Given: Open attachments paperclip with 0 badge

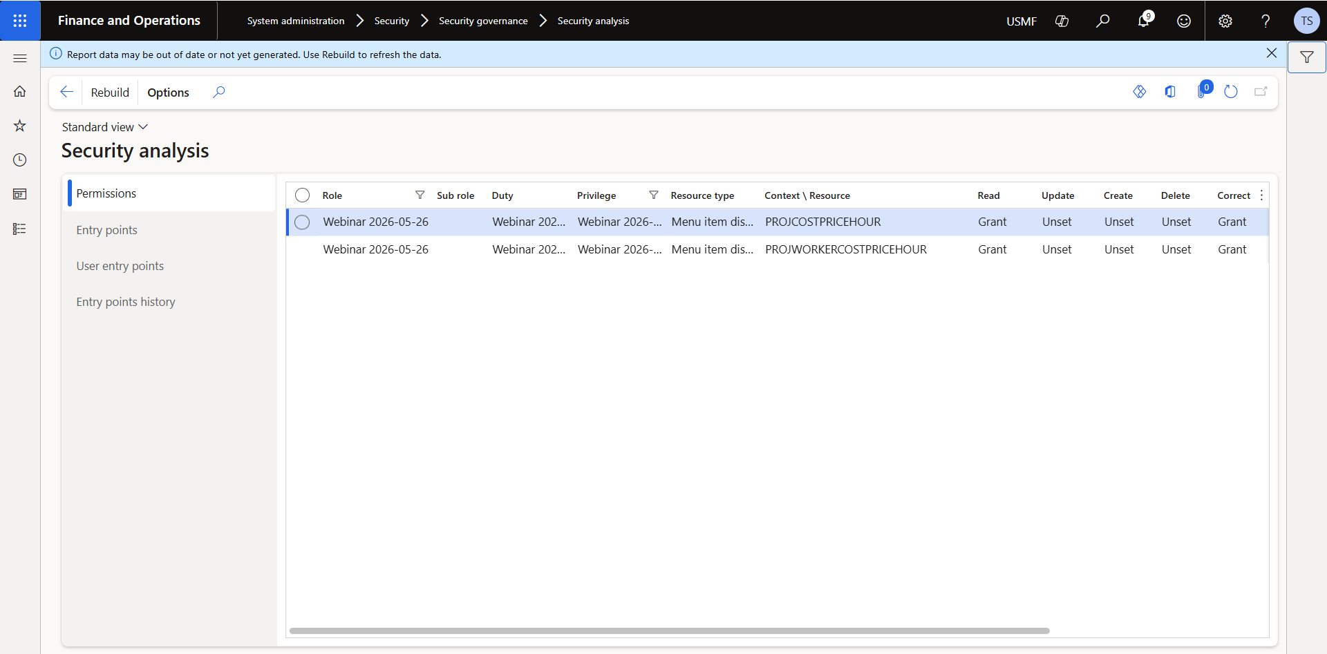Looking at the screenshot, I should coord(1203,90).
